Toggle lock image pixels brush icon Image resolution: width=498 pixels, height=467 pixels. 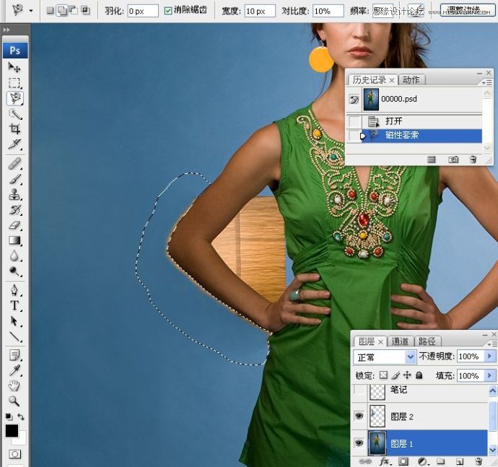click(x=396, y=375)
